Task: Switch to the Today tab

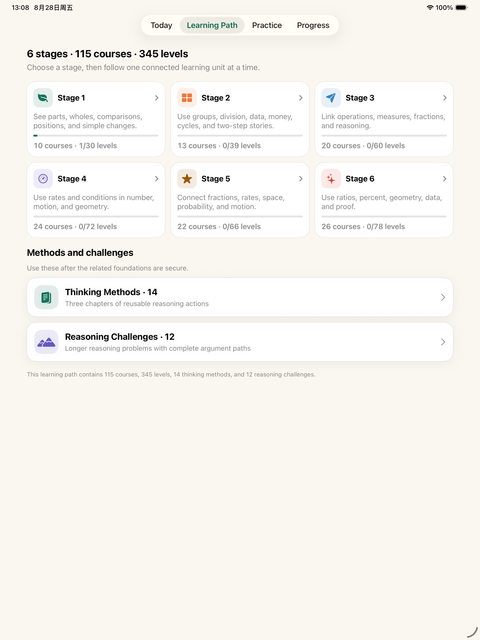Action: 161,25
